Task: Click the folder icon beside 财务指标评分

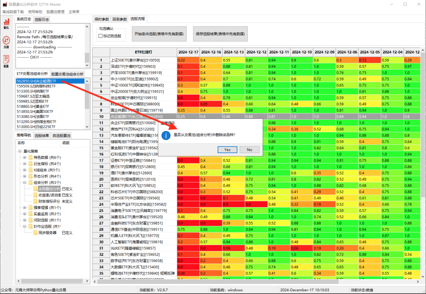Action: (35, 201)
